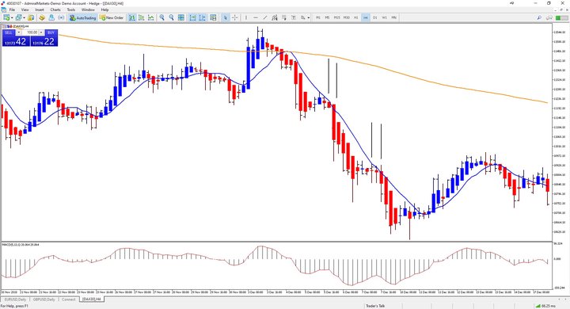Select the DAX30,H4 chart tab
570x309 pixels.
(x=93, y=299)
